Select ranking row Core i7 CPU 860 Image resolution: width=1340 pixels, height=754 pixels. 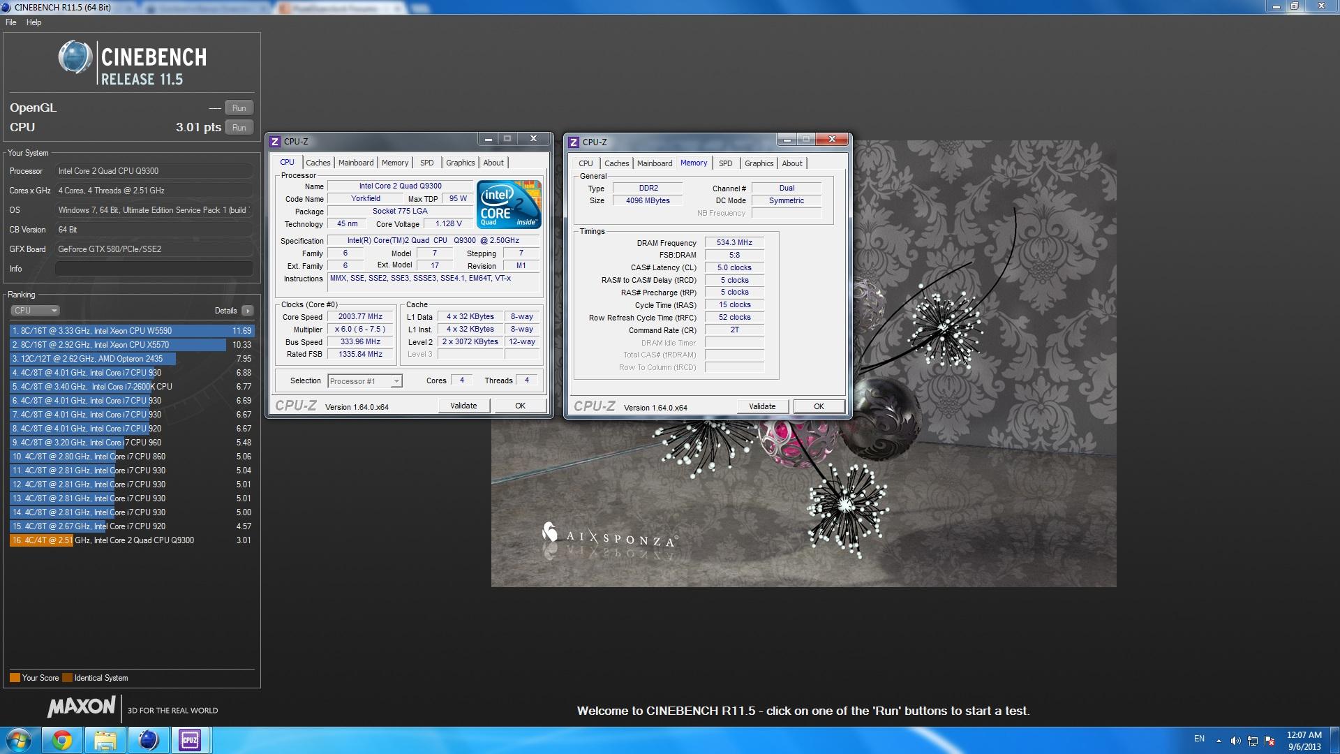(132, 457)
